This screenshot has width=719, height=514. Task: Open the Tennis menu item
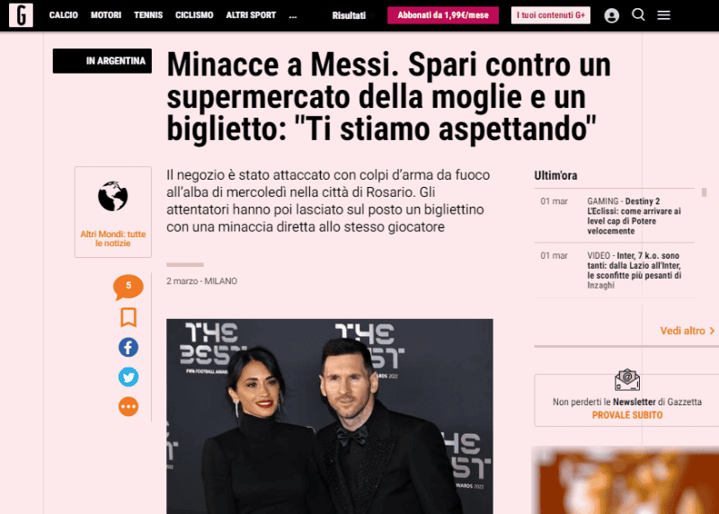pyautogui.click(x=148, y=15)
